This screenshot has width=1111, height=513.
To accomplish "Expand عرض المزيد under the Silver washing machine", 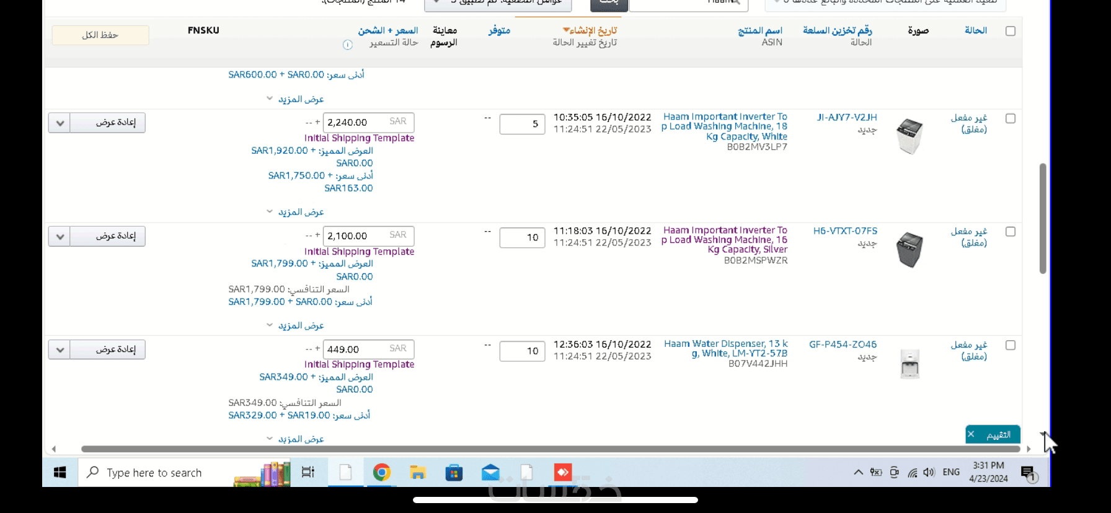I will pyautogui.click(x=295, y=325).
